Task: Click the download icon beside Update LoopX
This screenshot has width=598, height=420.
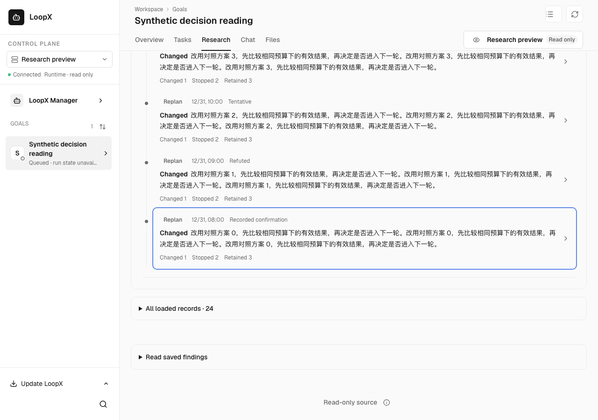Action: 14,384
